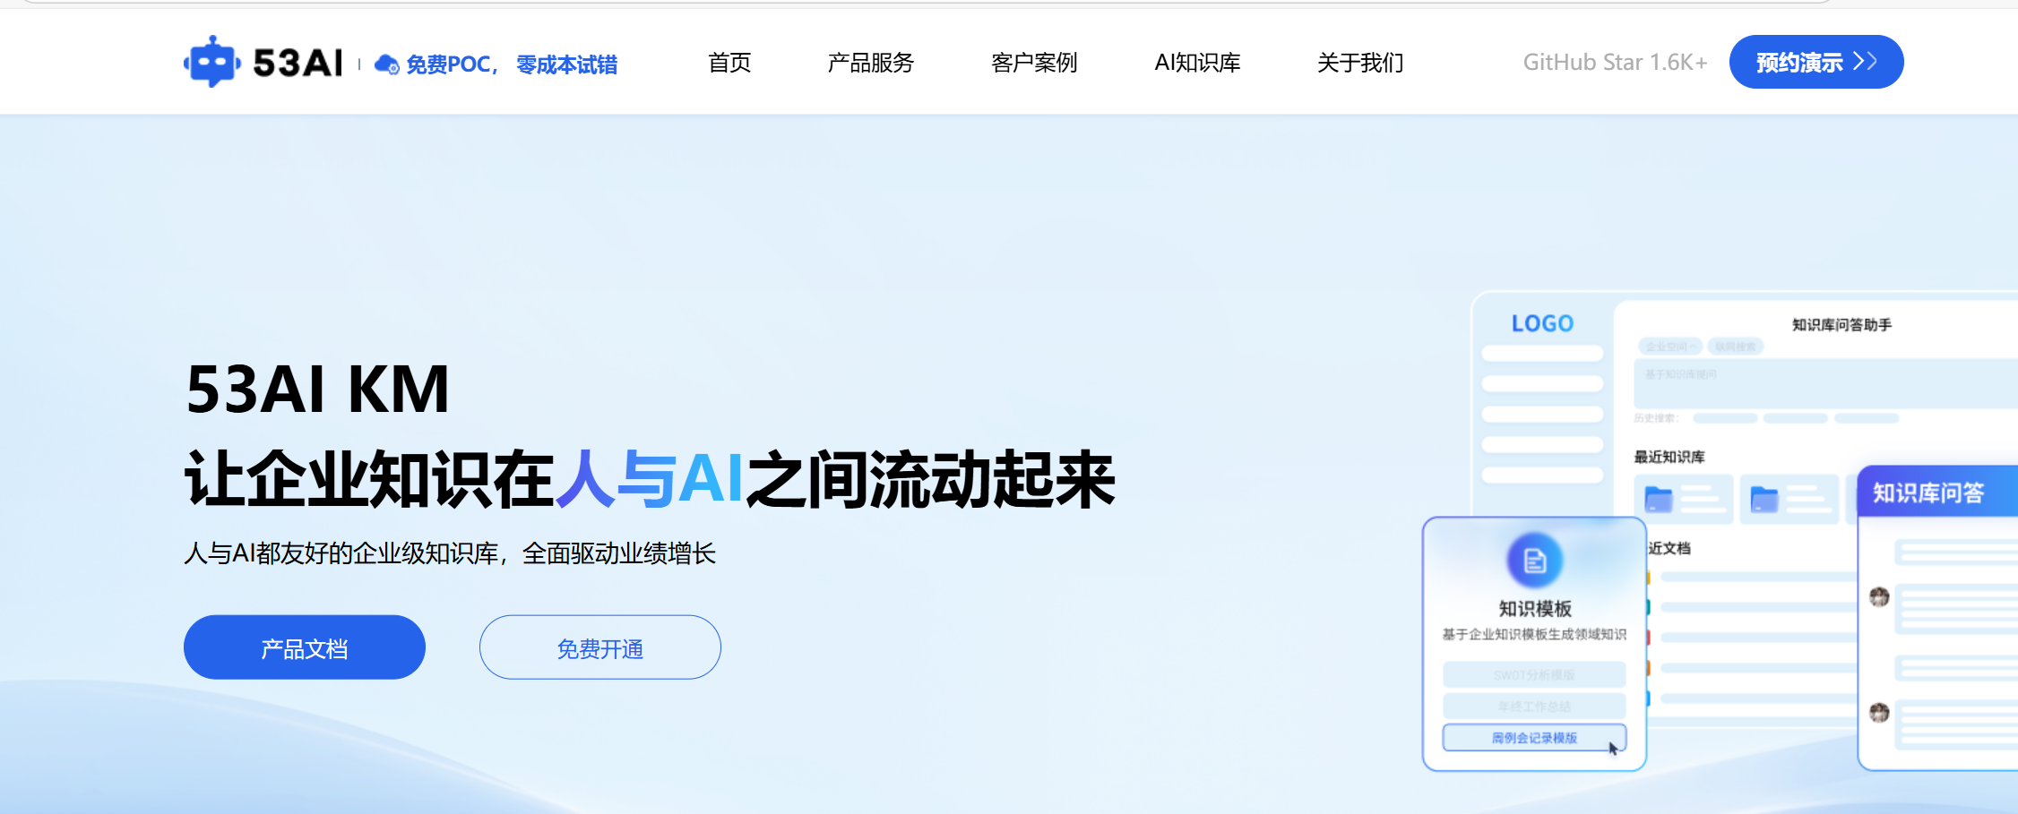Click the 免费POC，零成本试错 promo link
The height and width of the screenshot is (814, 2018).
click(x=511, y=64)
